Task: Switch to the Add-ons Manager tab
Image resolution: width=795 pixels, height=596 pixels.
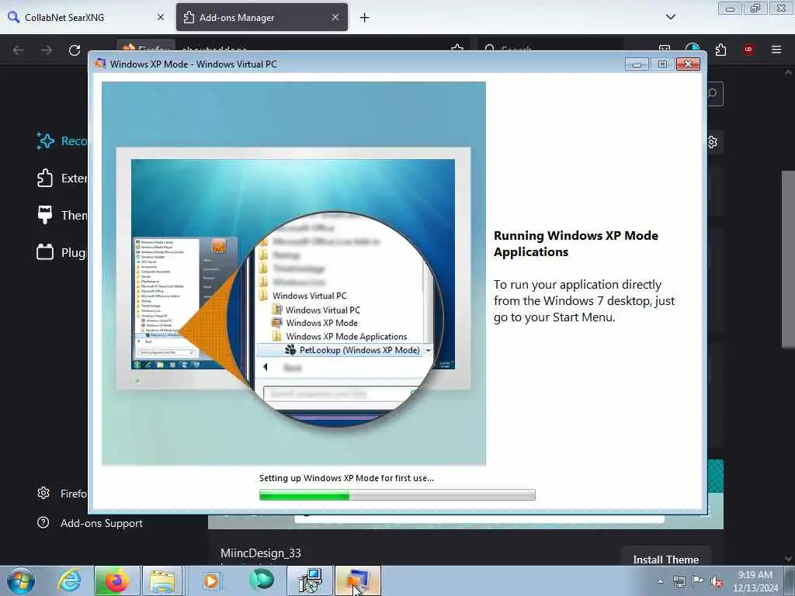Action: tap(262, 17)
